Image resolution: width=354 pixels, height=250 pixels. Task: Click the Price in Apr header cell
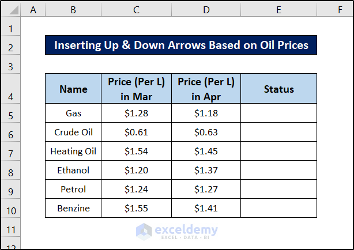(206, 89)
